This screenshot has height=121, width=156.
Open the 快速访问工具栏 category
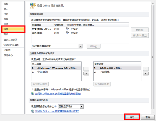point(11,45)
